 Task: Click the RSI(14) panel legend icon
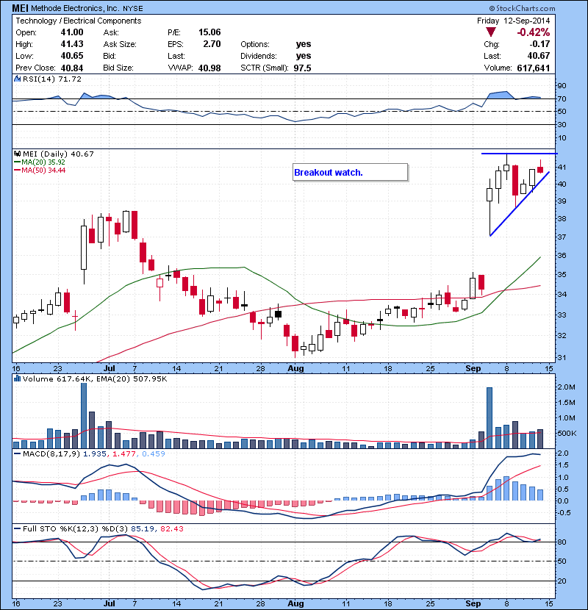click(x=17, y=79)
